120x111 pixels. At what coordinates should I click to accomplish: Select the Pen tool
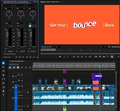(x=3, y=83)
